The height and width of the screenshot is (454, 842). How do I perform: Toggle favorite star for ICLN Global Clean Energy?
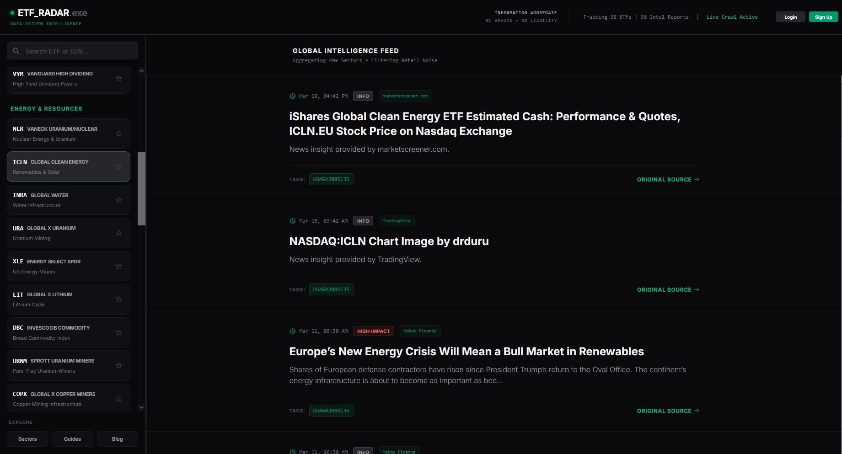118,167
